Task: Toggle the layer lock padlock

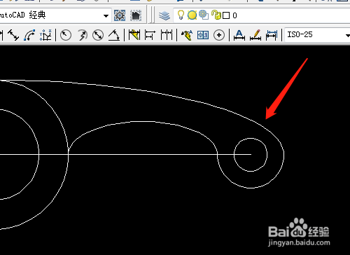Action: click(216, 15)
